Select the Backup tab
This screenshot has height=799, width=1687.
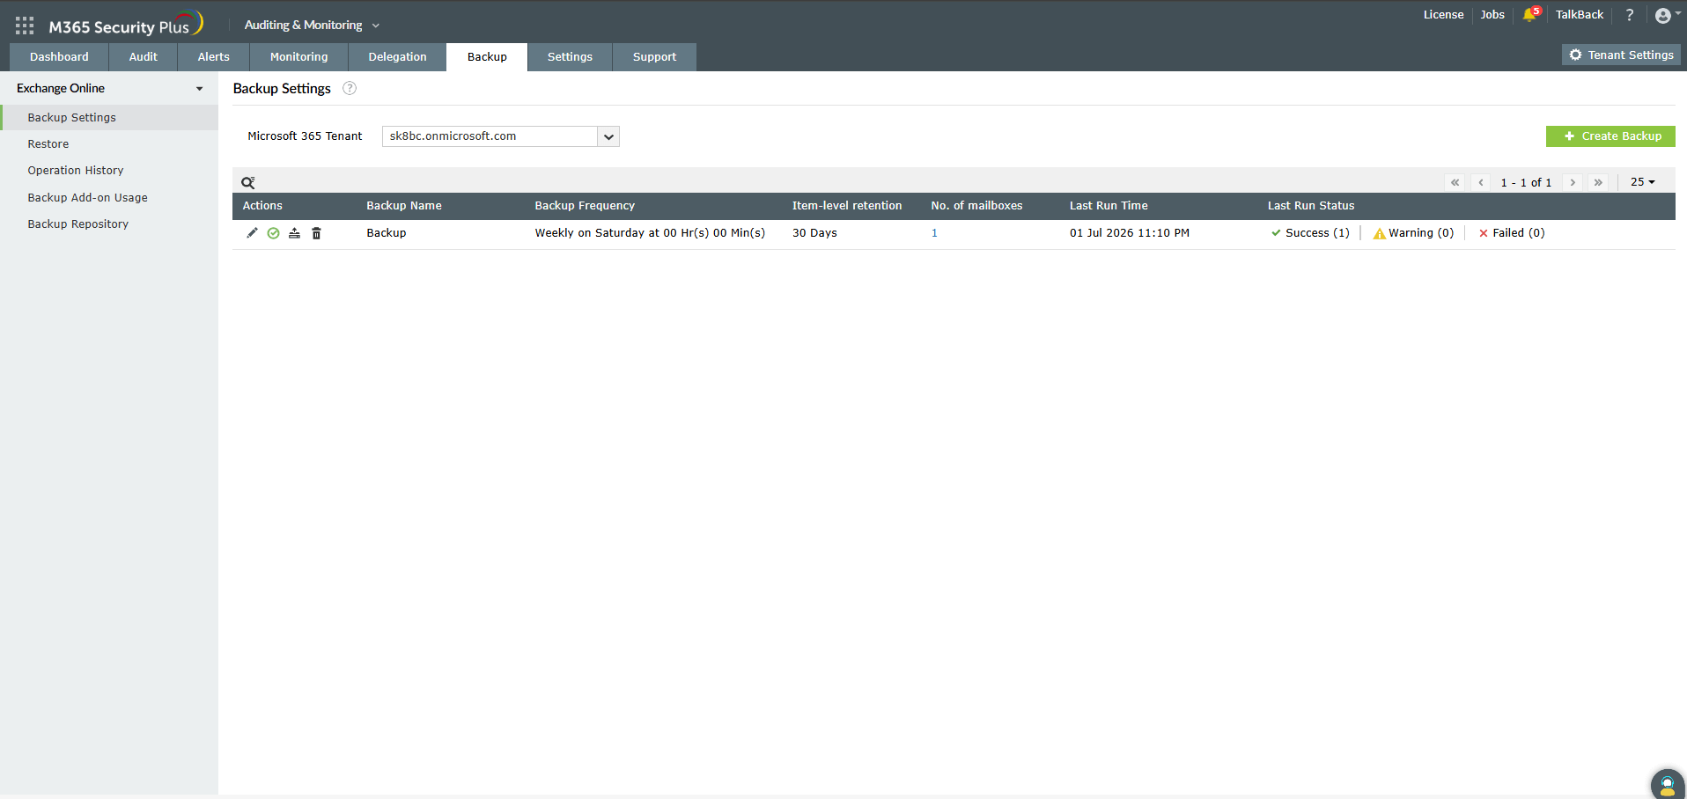point(487,57)
